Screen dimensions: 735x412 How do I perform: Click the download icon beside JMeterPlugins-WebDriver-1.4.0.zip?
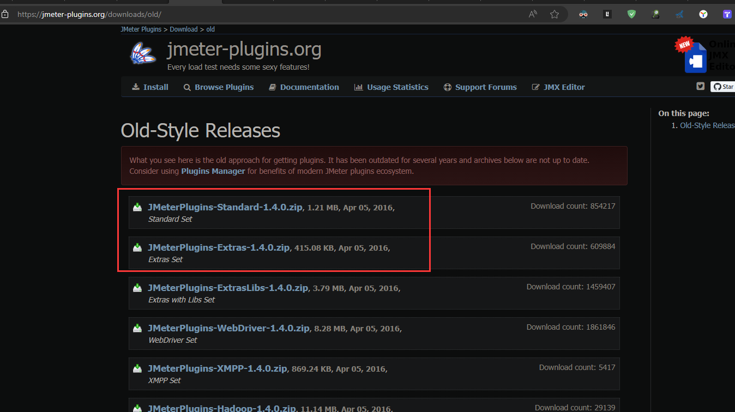[x=138, y=328]
